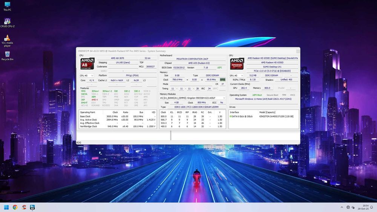Click the PEGATRON CORPORATION 2ACF motherboard field

pyautogui.click(x=192, y=59)
